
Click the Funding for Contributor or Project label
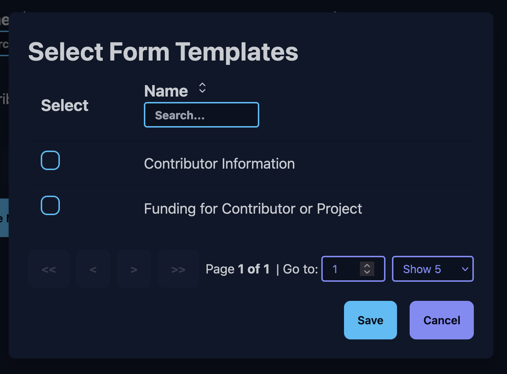pos(253,209)
